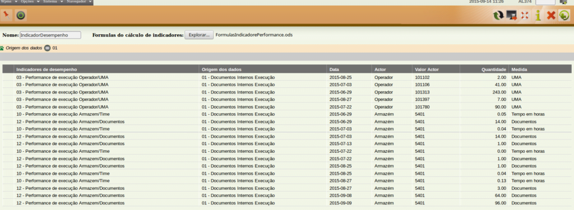Click Valor Actor cell 101397
The width and height of the screenshot is (574, 210).
pos(423,100)
